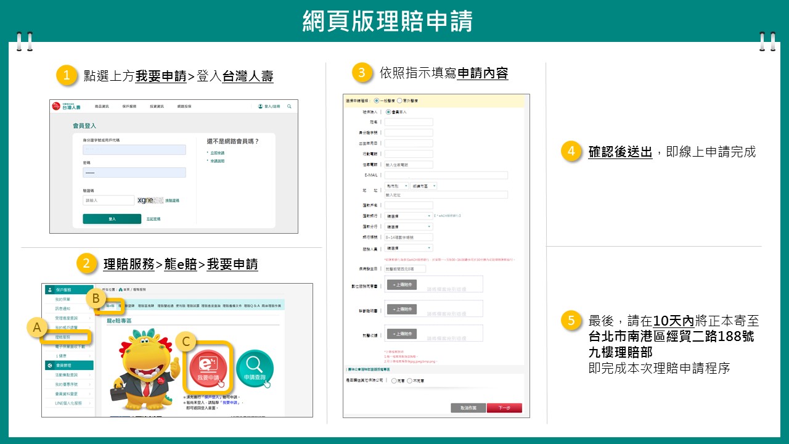The height and width of the screenshot is (444, 789).
Task: Click the E-MAIL input field
Action: click(x=446, y=175)
